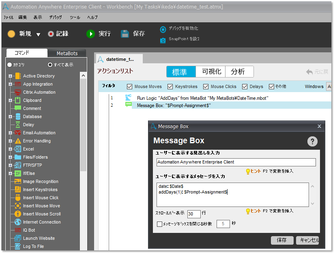Select the Internet Connection globe icon

tap(18, 222)
